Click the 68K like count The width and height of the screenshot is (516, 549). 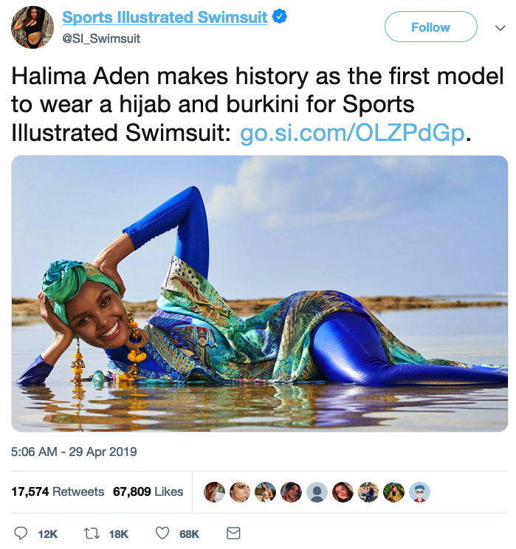[x=189, y=534]
